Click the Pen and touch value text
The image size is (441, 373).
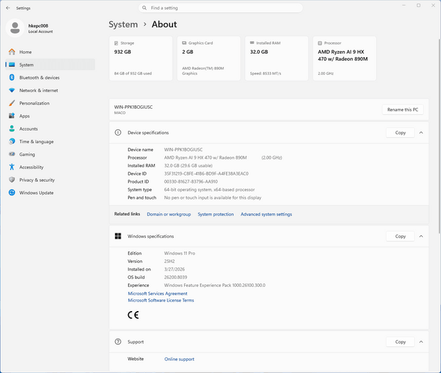pyautogui.click(x=213, y=198)
